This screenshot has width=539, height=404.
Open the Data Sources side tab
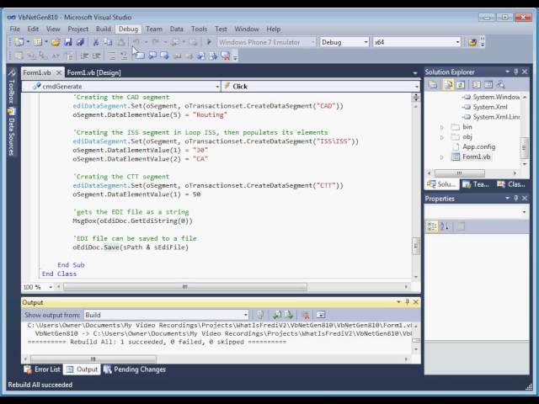(12, 132)
